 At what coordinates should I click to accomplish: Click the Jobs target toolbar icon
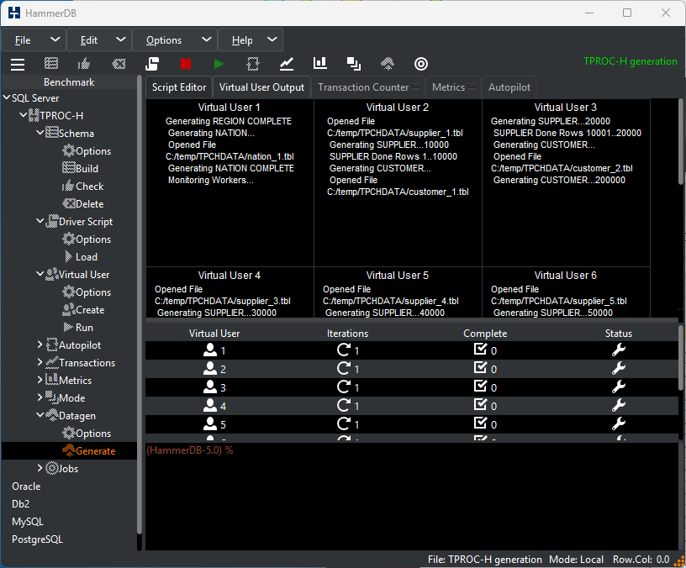[421, 64]
